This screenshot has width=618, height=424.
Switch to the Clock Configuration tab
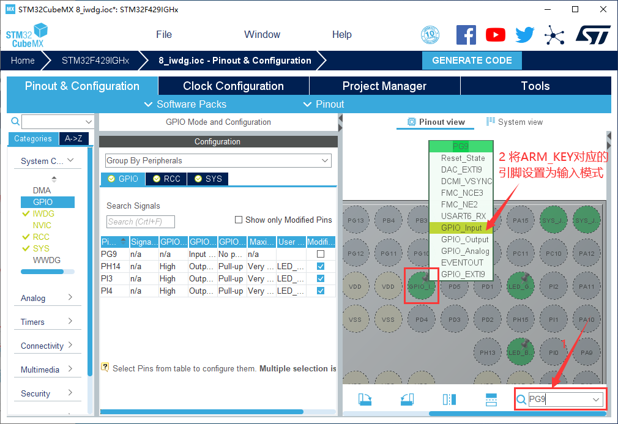pyautogui.click(x=233, y=86)
